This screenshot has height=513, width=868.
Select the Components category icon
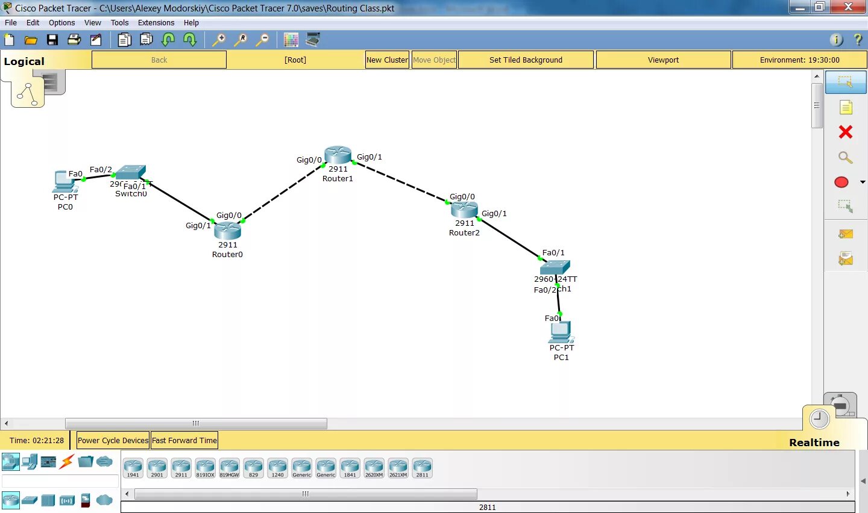pyautogui.click(x=48, y=462)
